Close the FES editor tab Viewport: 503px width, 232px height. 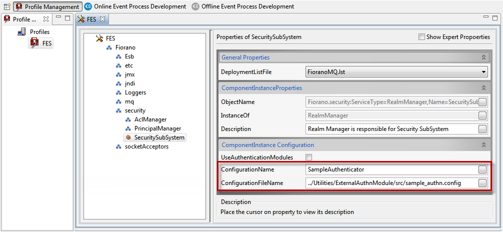(102, 19)
